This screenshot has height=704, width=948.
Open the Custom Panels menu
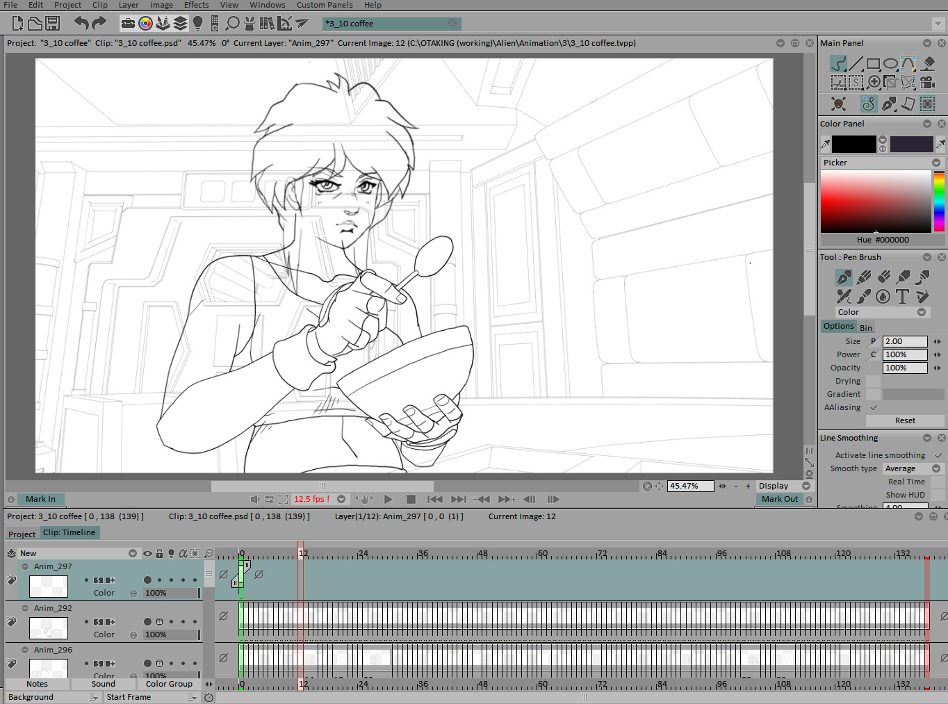(x=325, y=5)
